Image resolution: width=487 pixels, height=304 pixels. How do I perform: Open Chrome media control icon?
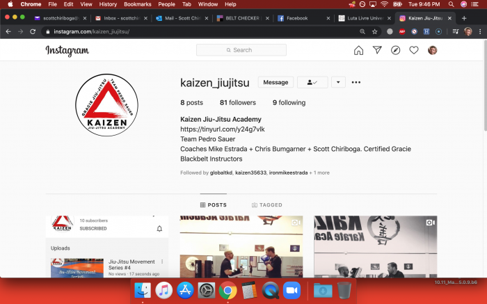coord(456,31)
